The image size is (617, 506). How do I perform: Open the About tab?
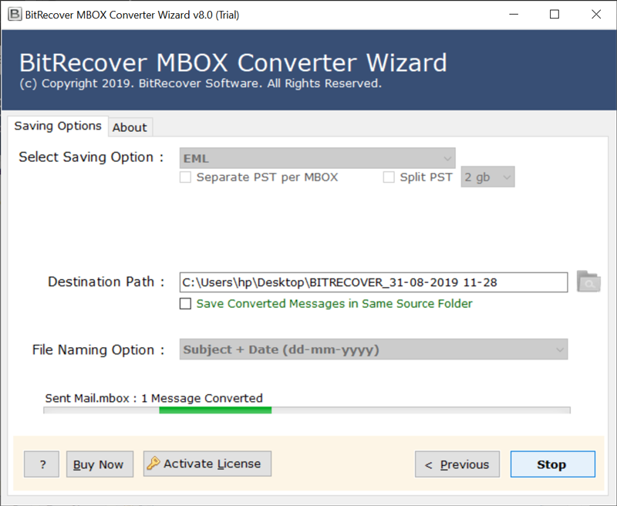(x=130, y=127)
